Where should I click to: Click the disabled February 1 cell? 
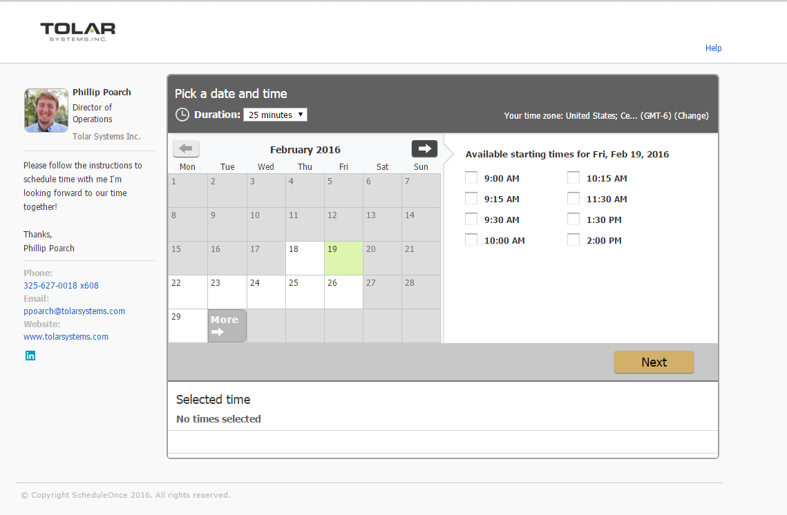tap(188, 191)
